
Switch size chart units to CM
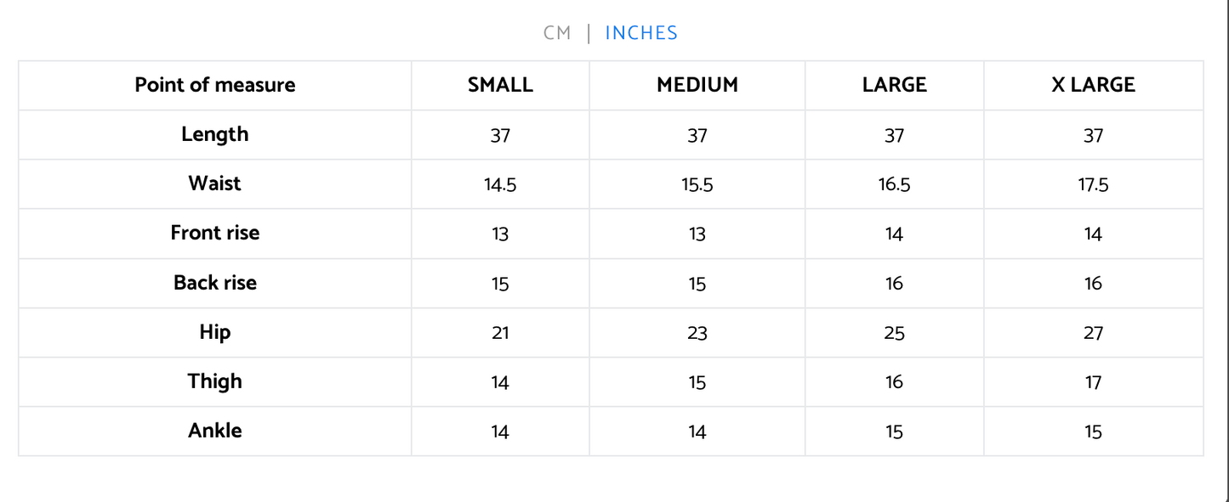[557, 33]
